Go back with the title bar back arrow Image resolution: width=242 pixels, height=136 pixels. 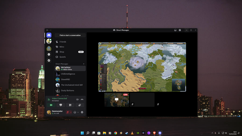pyautogui.click(x=47, y=30)
